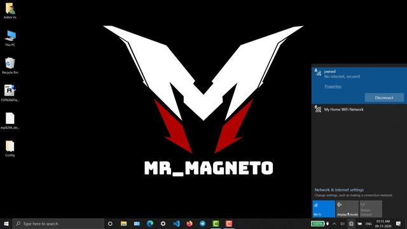Show hidden tray icons chevron
This screenshot has height=229, width=407.
point(335,223)
